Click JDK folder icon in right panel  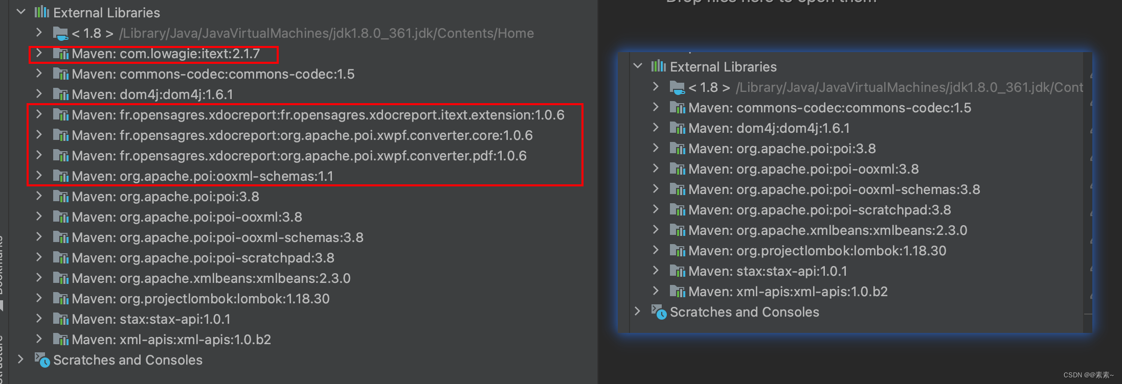(x=677, y=87)
